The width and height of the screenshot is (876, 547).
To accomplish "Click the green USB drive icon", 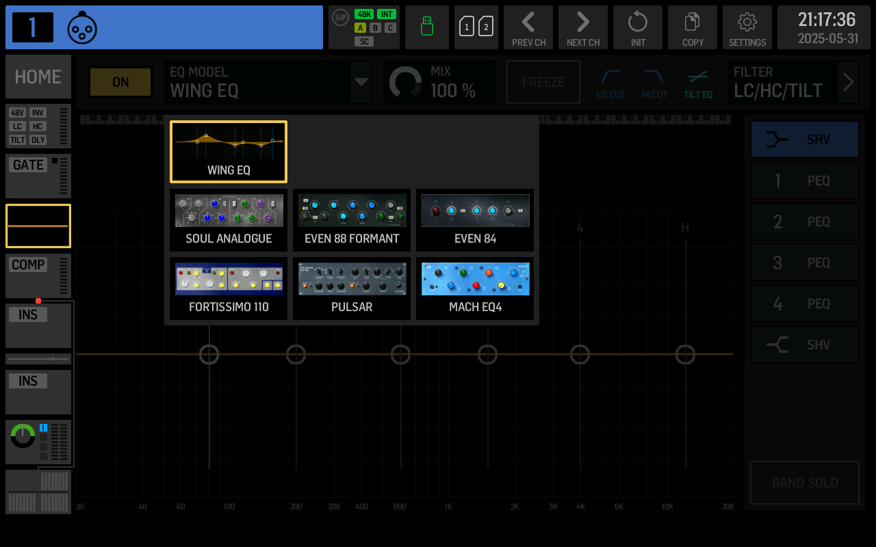I will click(x=427, y=27).
